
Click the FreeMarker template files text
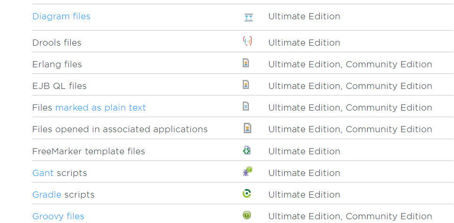(89, 151)
